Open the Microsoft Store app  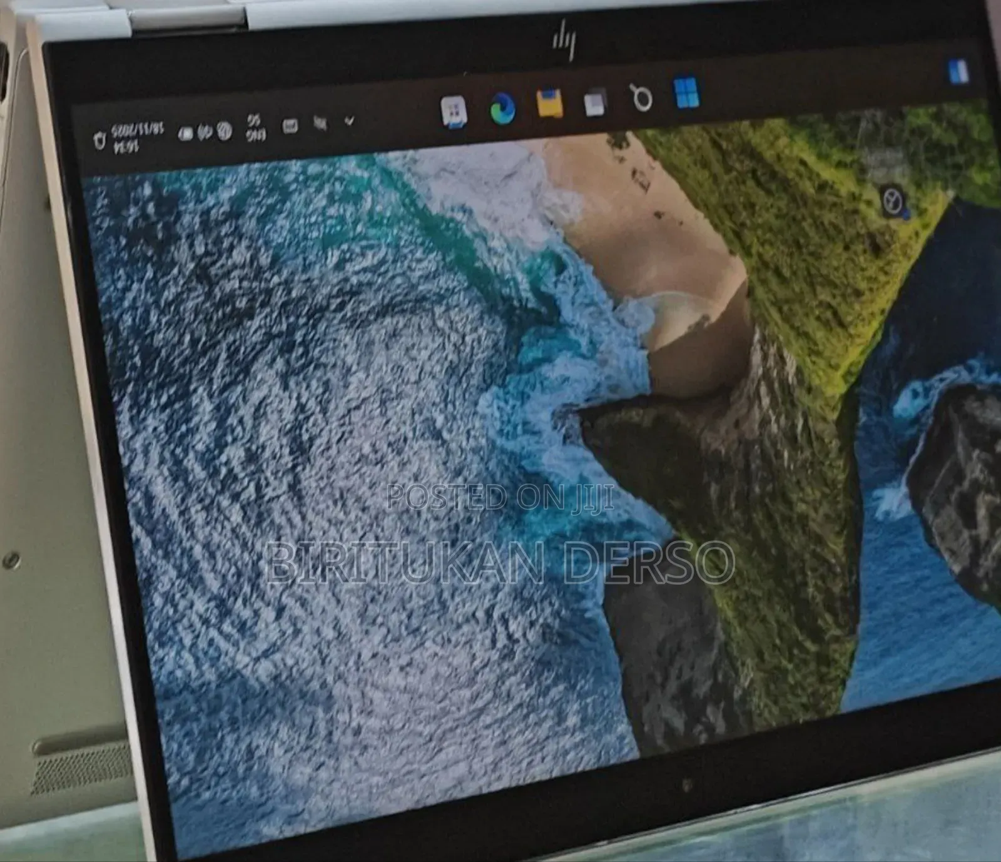(x=454, y=113)
